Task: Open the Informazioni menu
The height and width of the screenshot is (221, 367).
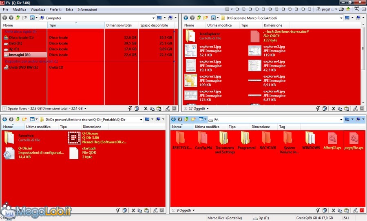Action: click(87, 9)
